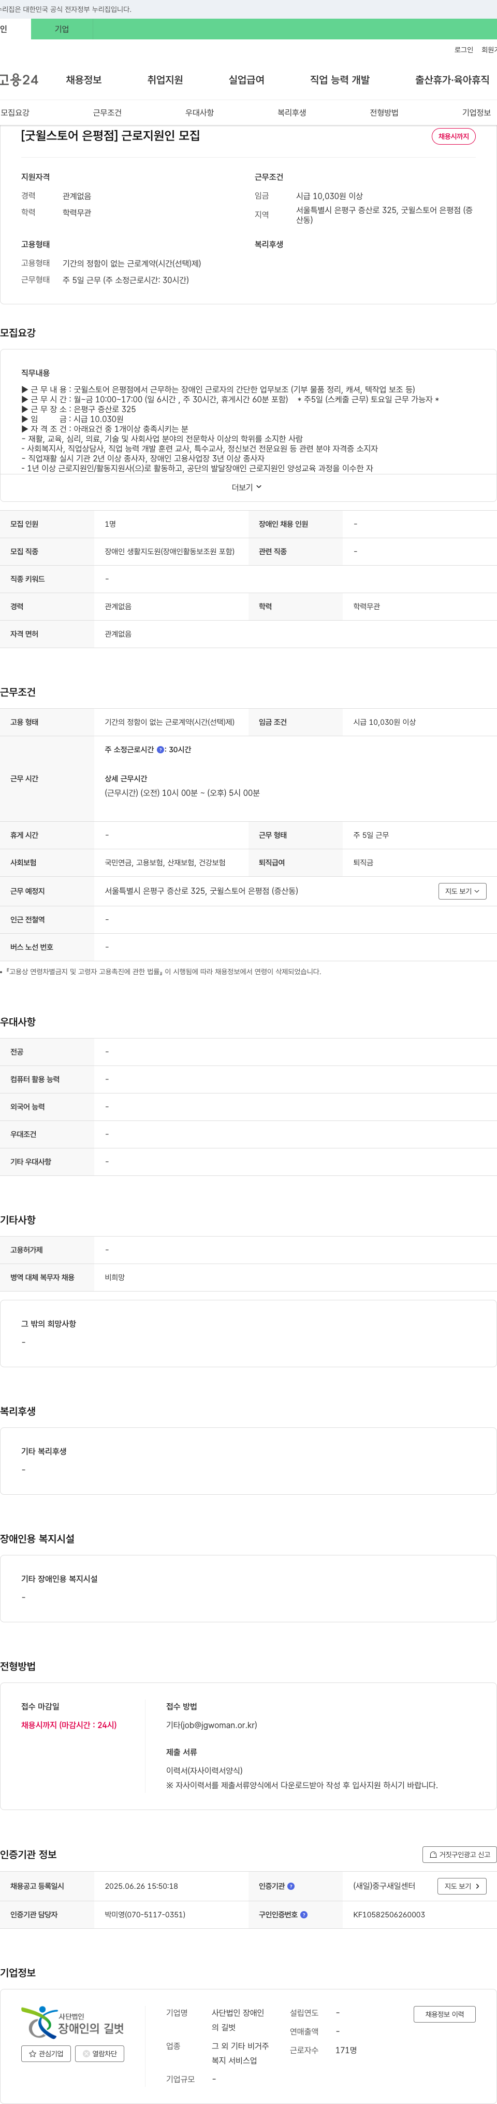Open 채용정보 이력 for the company
Viewport: 497px width, 2104px height.
[444, 2014]
